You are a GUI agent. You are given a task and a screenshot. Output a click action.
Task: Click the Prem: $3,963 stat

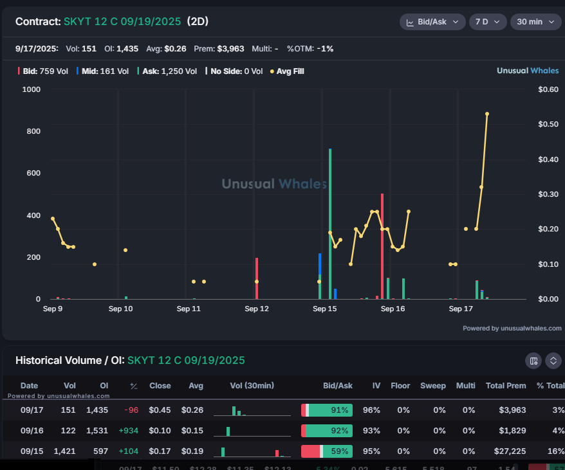pyautogui.click(x=219, y=49)
